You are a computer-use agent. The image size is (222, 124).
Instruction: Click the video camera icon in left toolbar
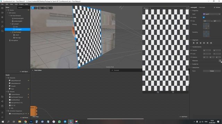pyautogui.click(x=2, y=13)
